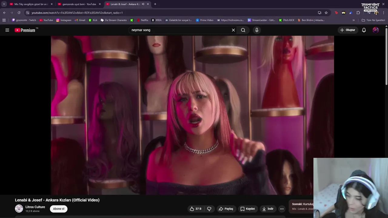Open browser extensions puzzle icon

pyautogui.click(x=358, y=13)
